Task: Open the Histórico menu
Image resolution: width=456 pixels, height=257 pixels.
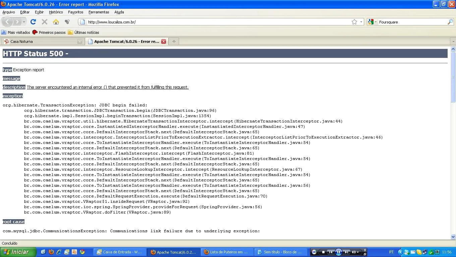Action: (56, 12)
